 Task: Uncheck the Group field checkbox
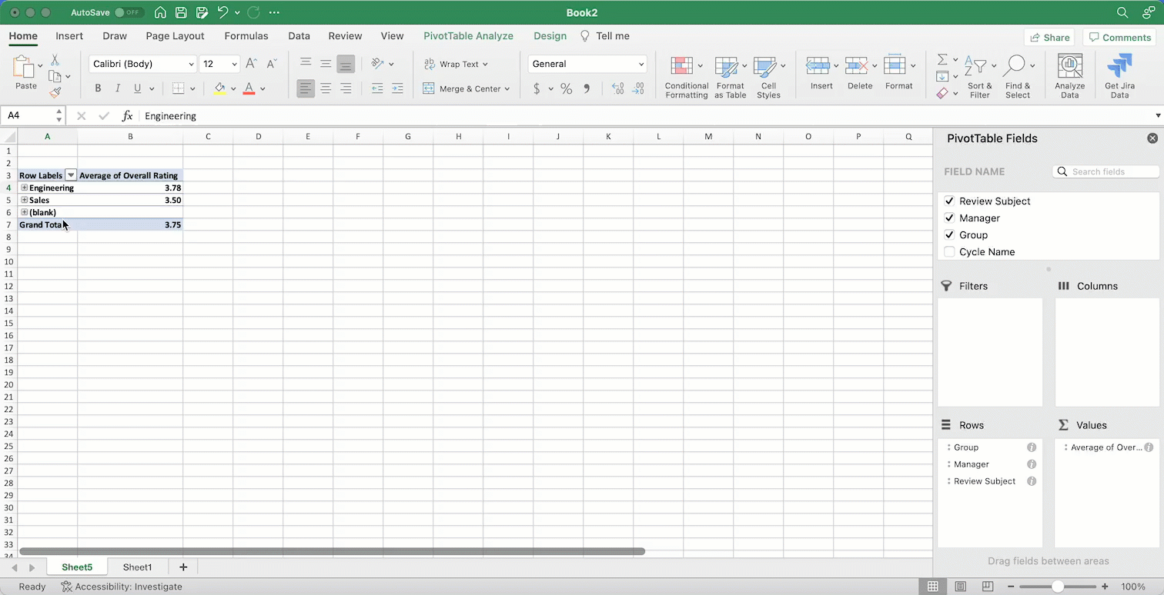click(949, 234)
